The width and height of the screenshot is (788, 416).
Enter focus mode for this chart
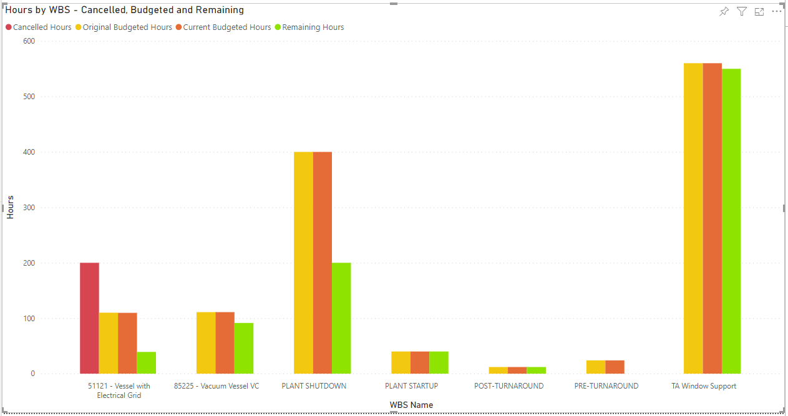tap(759, 12)
